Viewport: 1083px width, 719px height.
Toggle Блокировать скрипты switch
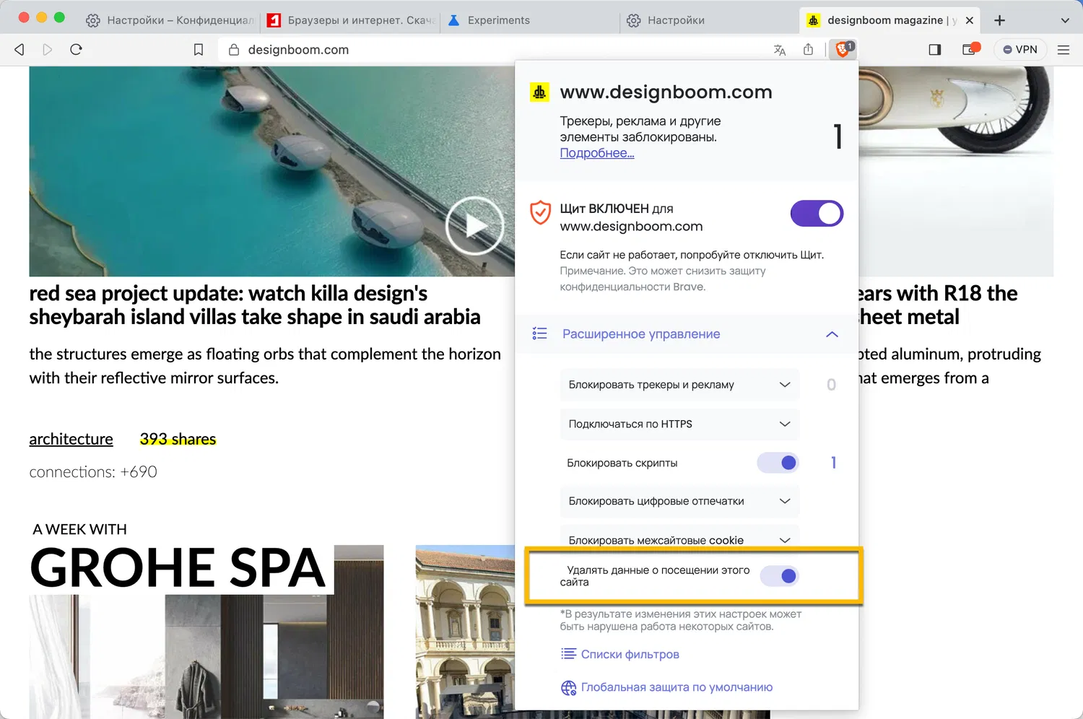778,463
